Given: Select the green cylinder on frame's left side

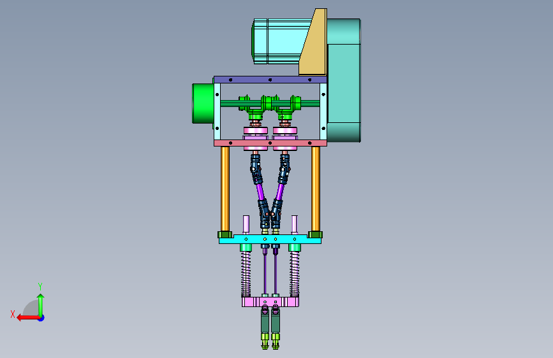Looking at the screenshot, I should click(x=203, y=103).
